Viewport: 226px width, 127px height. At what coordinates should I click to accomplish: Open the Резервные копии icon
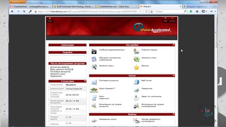pos(94,121)
